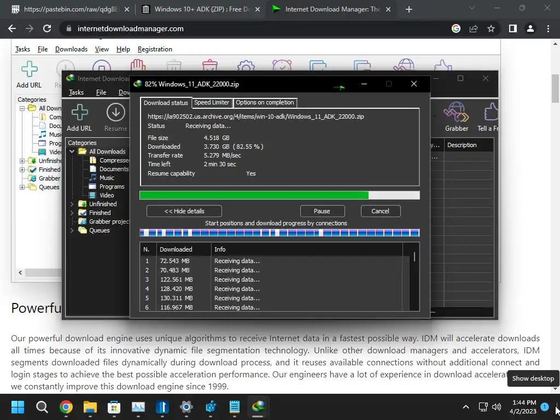The width and height of the screenshot is (560, 420).
Task: Open the Options on completion tab
Action: (x=265, y=102)
